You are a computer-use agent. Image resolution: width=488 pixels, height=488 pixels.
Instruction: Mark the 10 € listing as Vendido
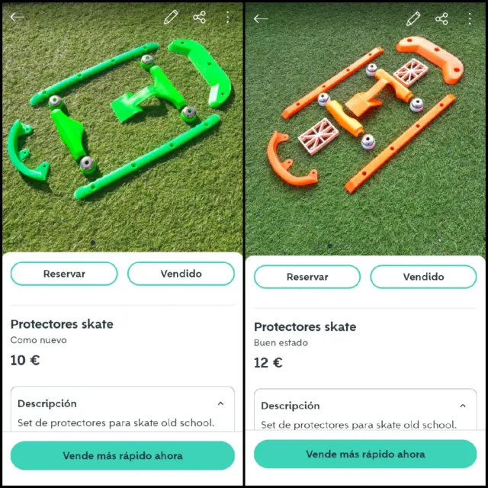[x=181, y=274]
